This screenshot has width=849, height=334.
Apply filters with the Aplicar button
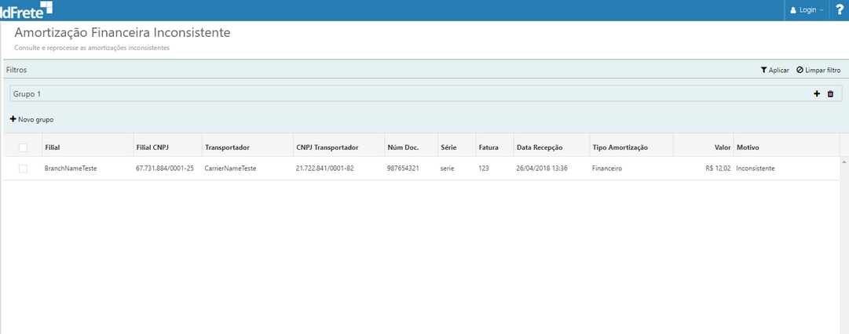[x=774, y=70]
